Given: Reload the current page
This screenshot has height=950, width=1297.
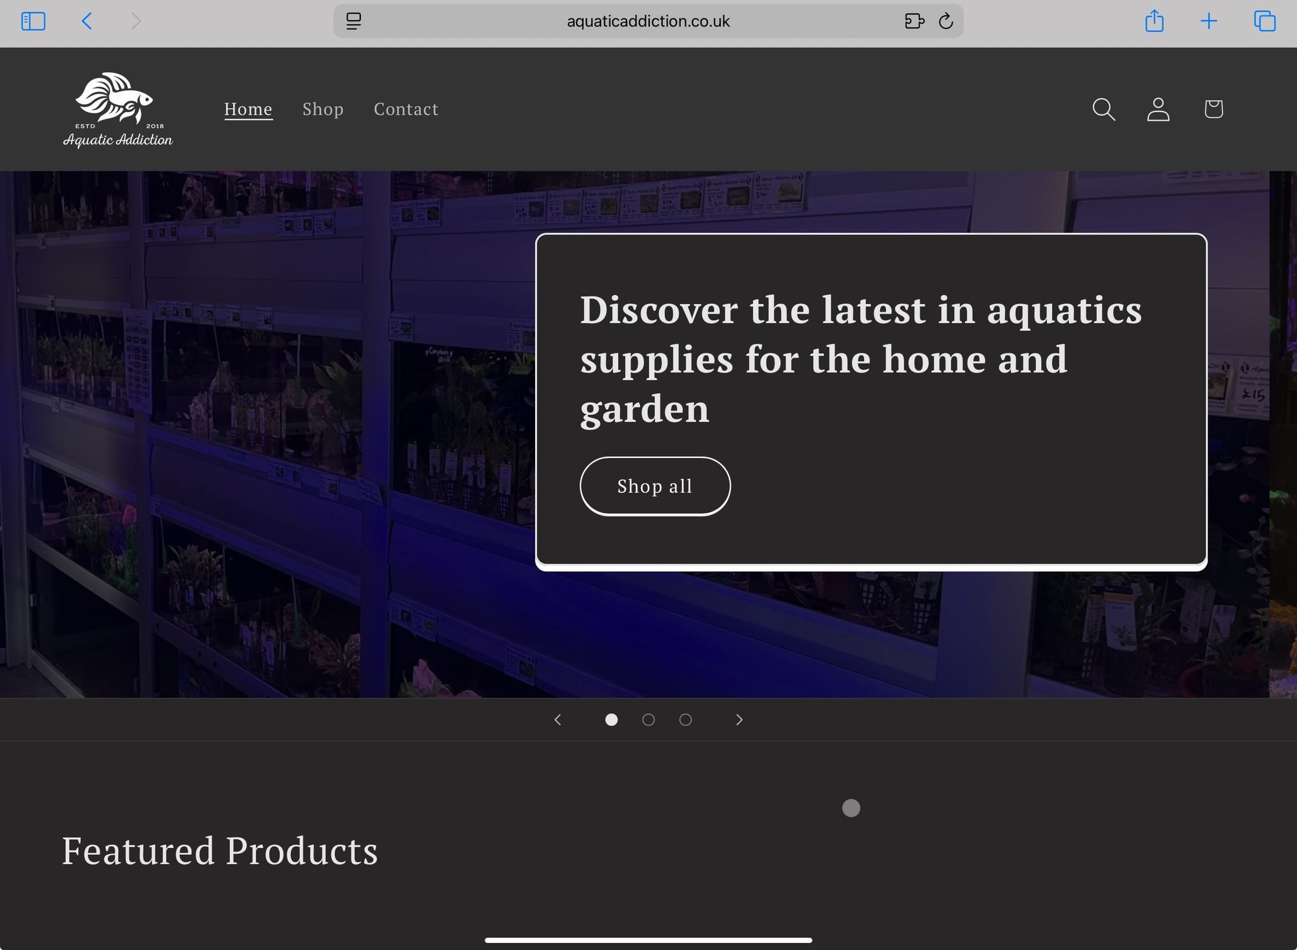Looking at the screenshot, I should (946, 21).
